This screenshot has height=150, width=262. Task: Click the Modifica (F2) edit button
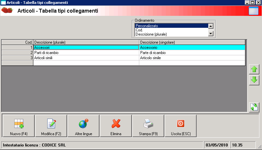pyautogui.click(x=51, y=126)
